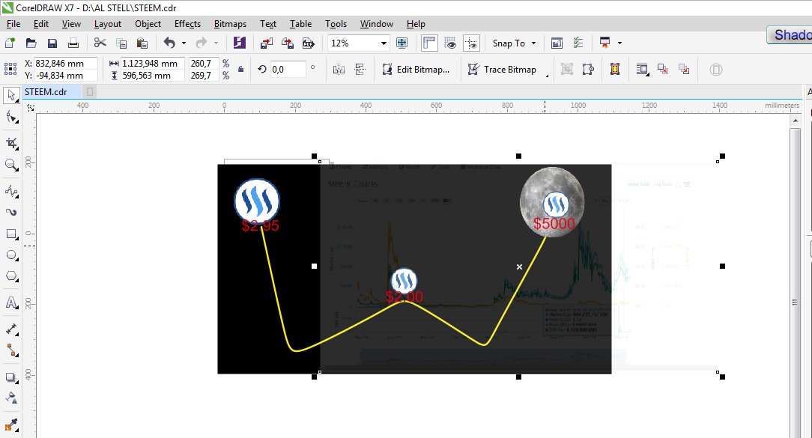The width and height of the screenshot is (812, 438).
Task: Click the X position input field
Action: click(x=65, y=63)
